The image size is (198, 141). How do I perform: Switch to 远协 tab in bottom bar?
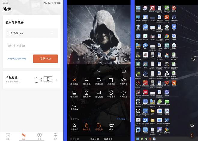[24, 136]
